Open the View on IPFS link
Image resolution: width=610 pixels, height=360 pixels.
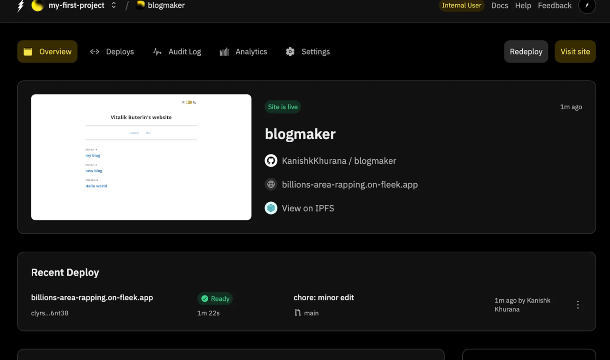tap(308, 208)
